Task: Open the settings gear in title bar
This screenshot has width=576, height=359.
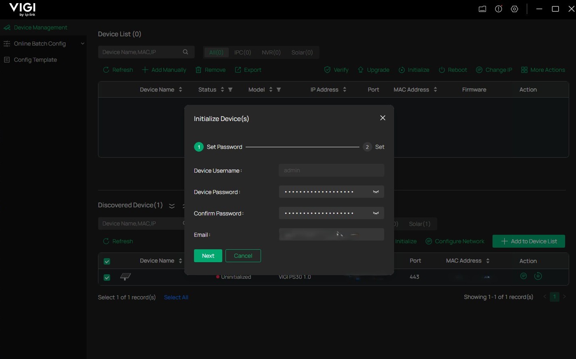Action: 515,9
